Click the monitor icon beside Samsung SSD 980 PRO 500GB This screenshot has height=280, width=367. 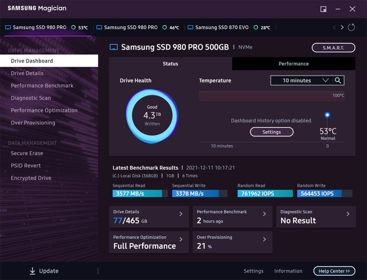tap(114, 47)
